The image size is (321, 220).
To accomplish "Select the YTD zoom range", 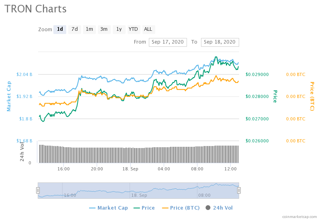I will coord(133,29).
